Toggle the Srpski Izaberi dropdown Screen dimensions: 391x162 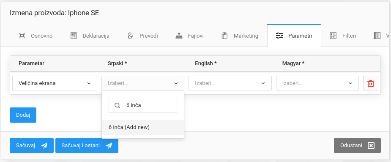pos(143,83)
